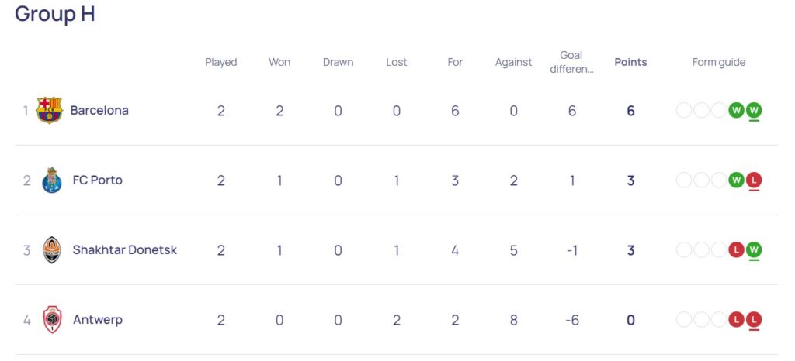Open the FC Porto team name link
The width and height of the screenshot is (795, 361).
click(98, 180)
